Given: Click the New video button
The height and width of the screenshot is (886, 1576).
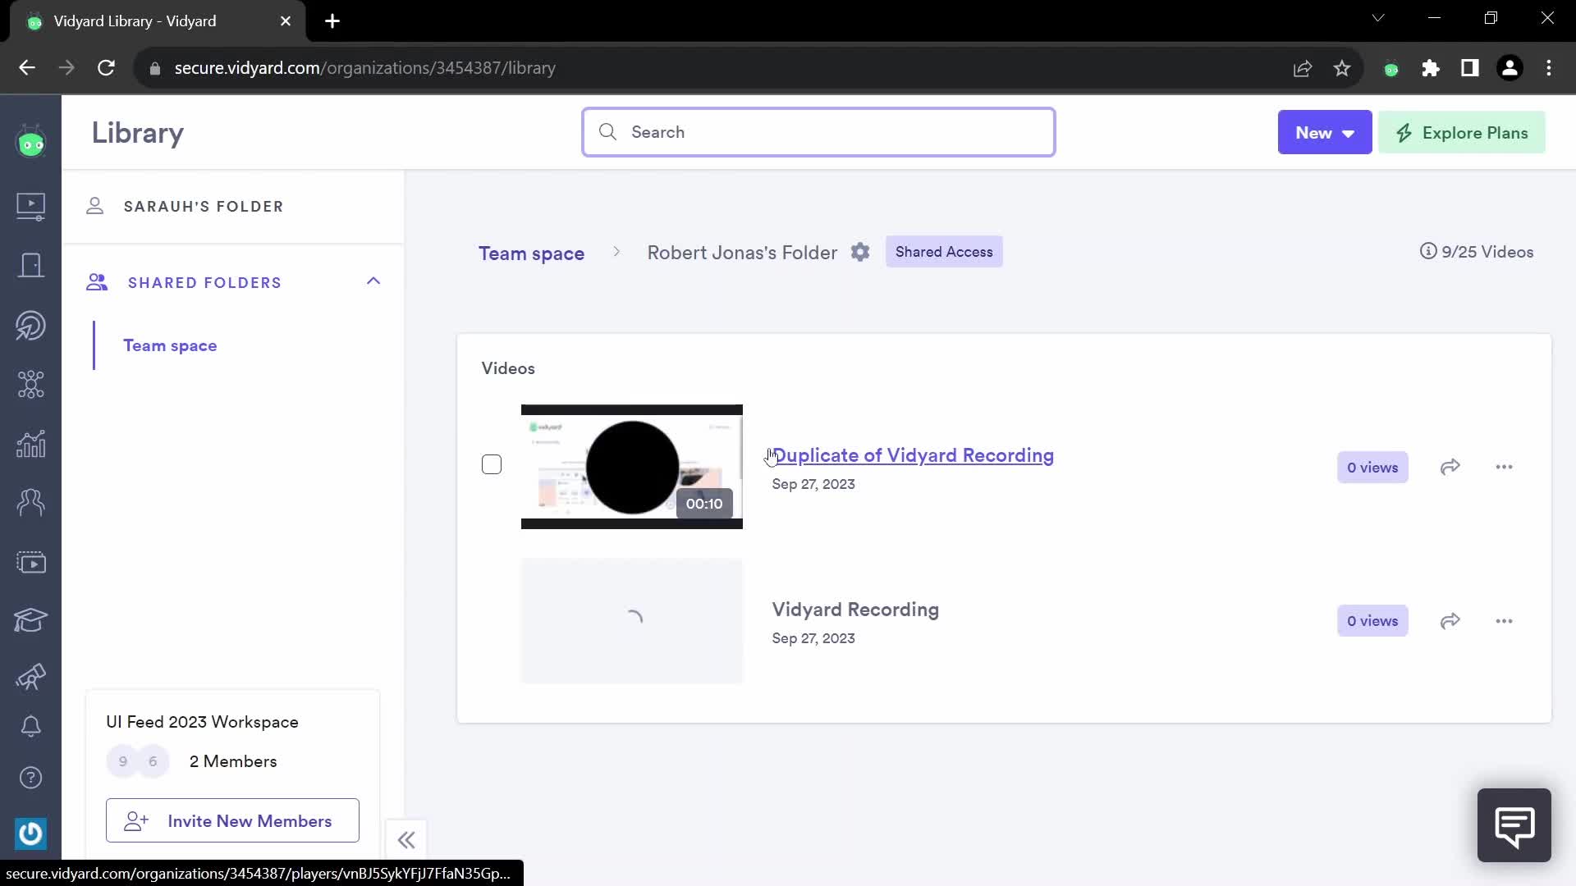Looking at the screenshot, I should point(1326,132).
